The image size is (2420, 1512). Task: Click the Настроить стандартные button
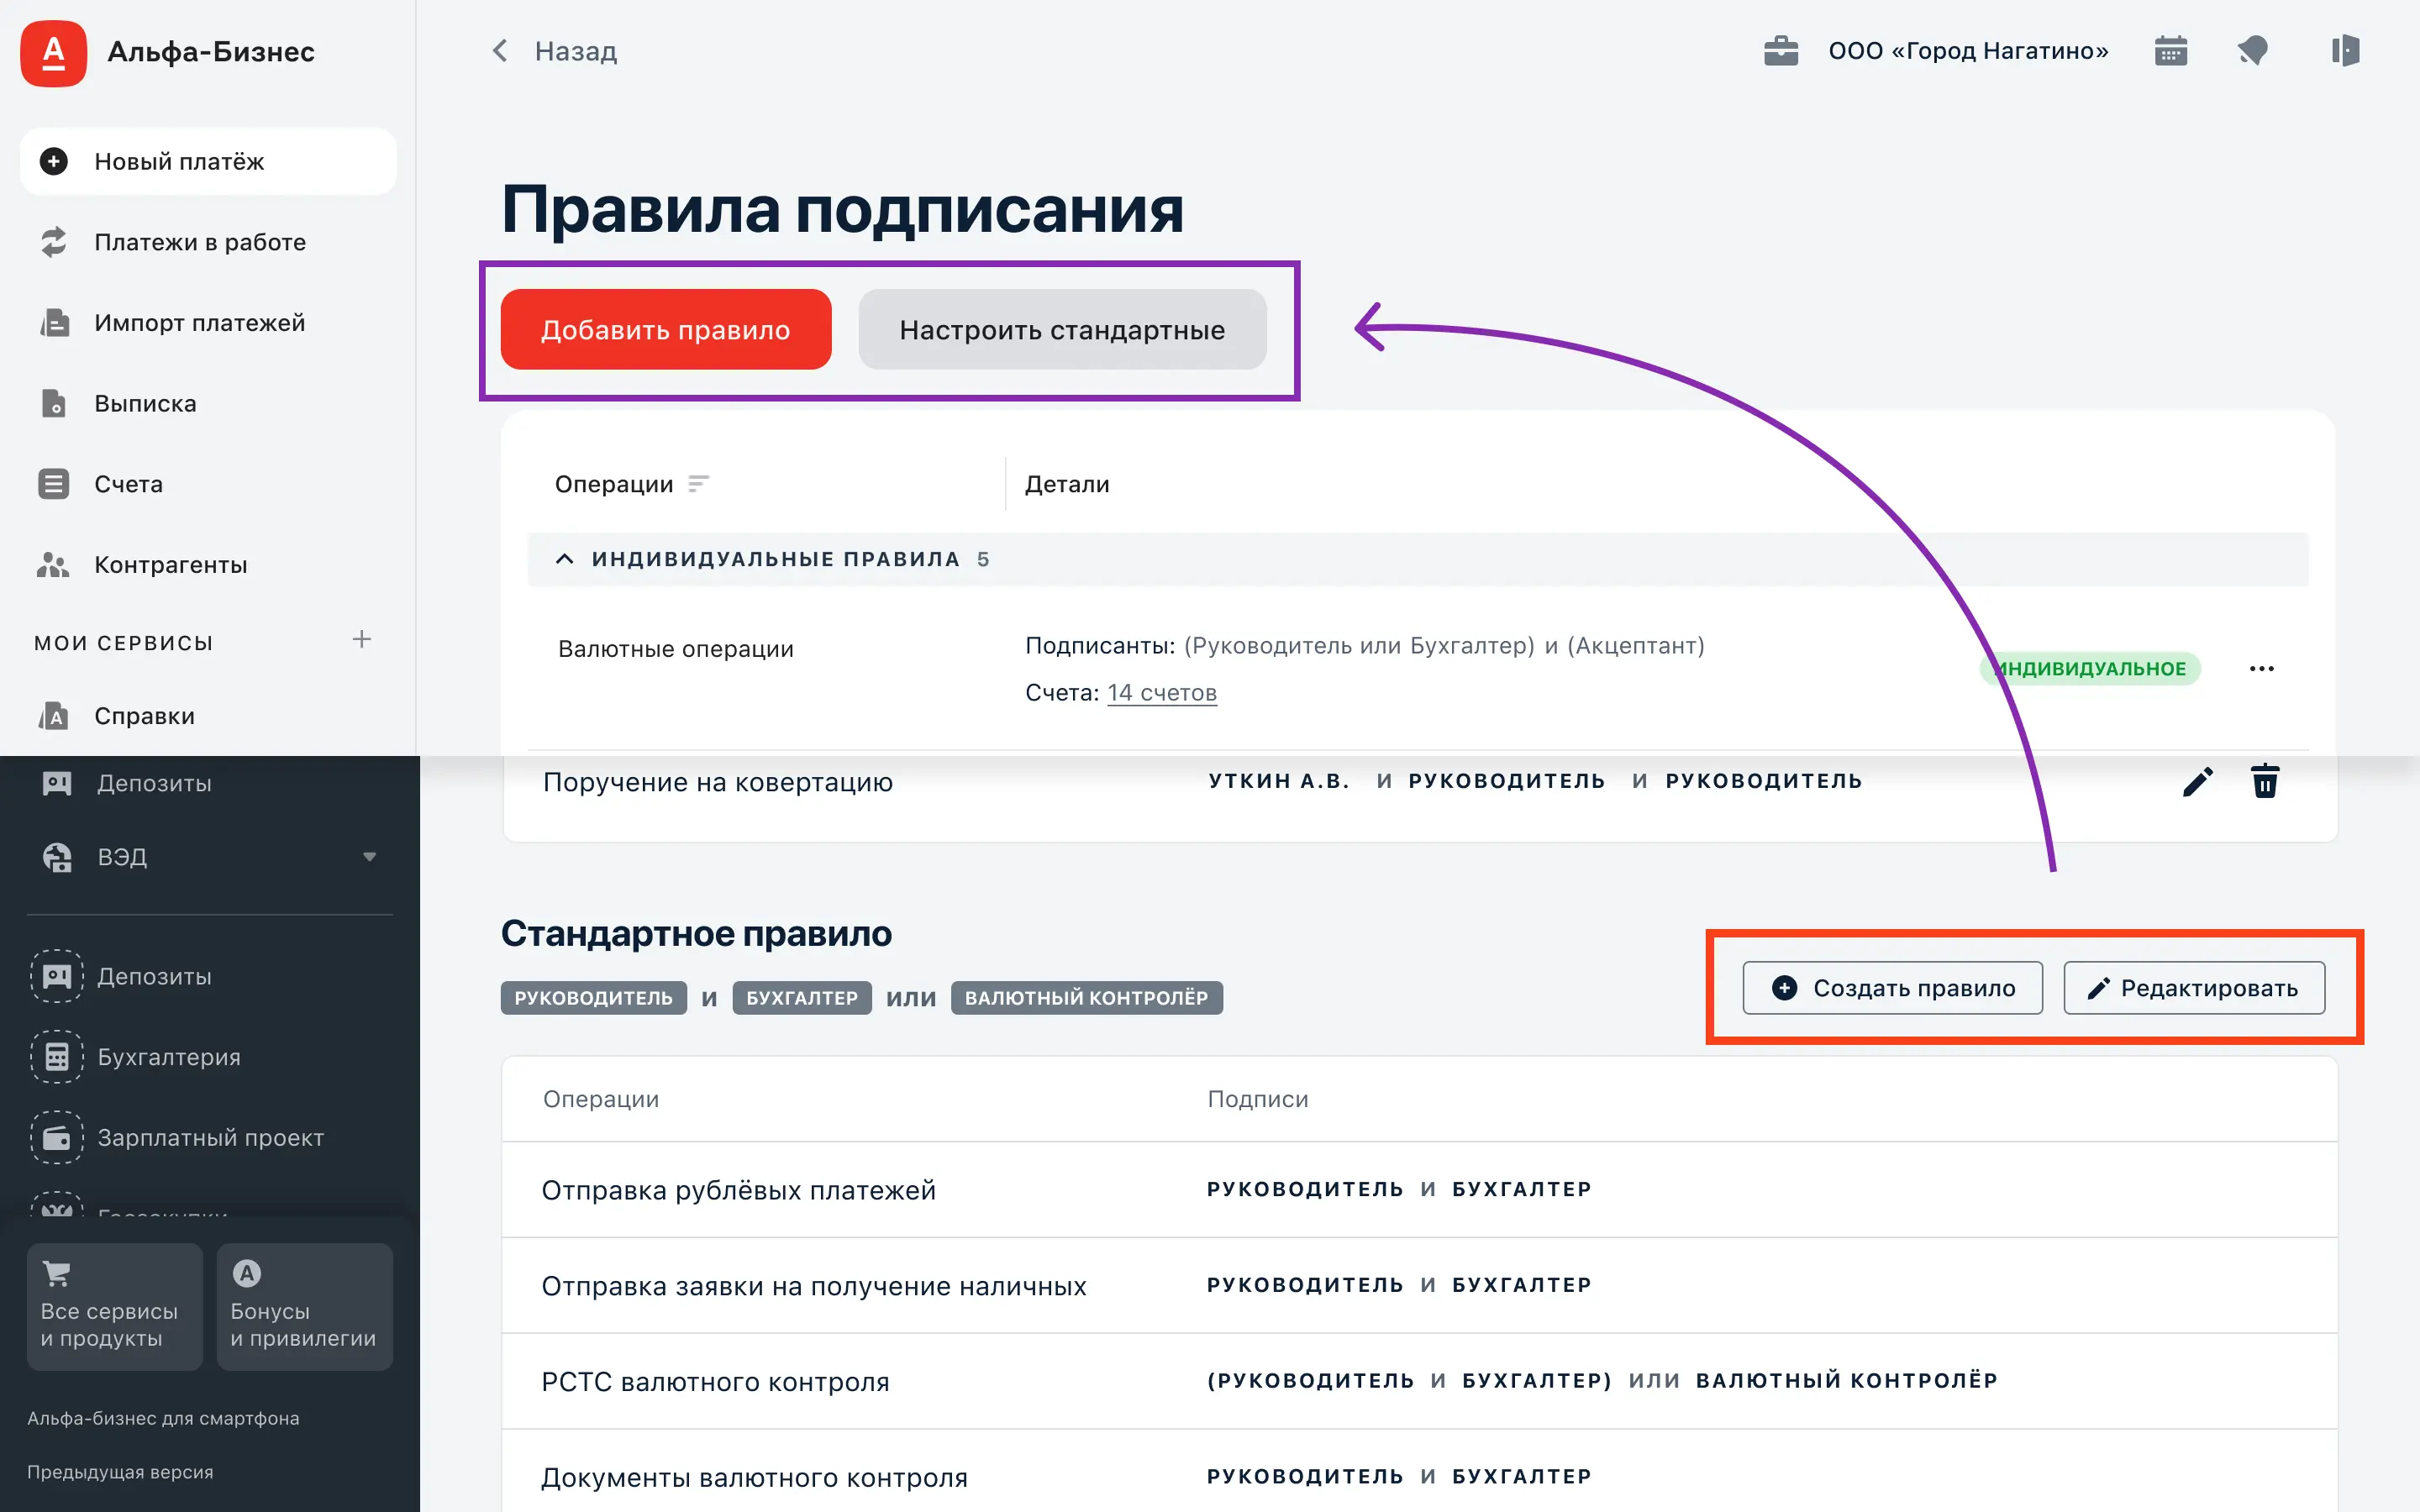1062,330
